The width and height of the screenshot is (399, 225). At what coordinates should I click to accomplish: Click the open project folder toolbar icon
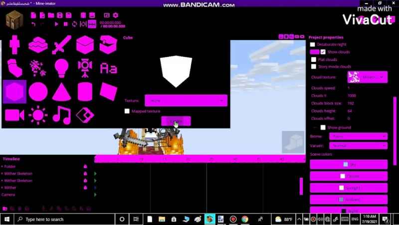[51, 15]
